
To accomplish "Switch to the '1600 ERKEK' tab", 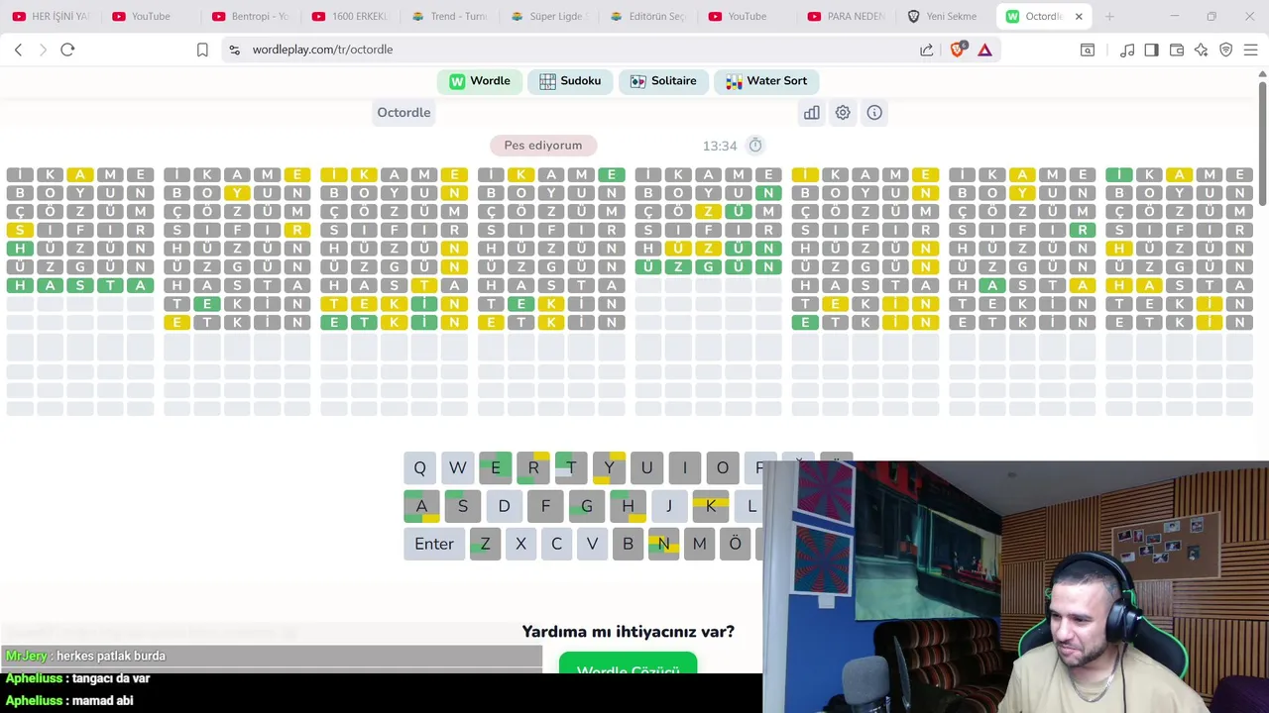I will (350, 16).
